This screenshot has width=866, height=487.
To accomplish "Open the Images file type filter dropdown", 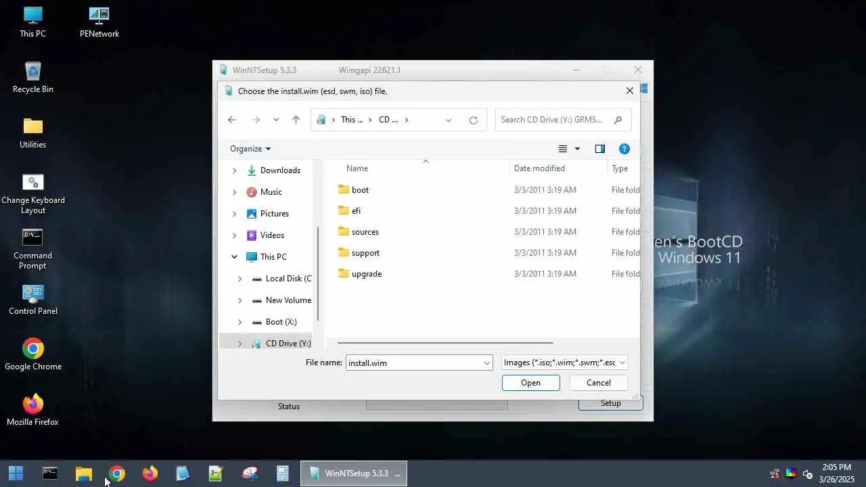I will 565,363.
